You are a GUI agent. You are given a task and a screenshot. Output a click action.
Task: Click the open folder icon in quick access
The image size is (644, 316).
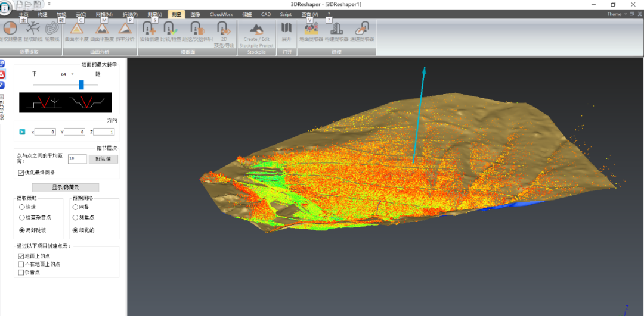(29, 4)
